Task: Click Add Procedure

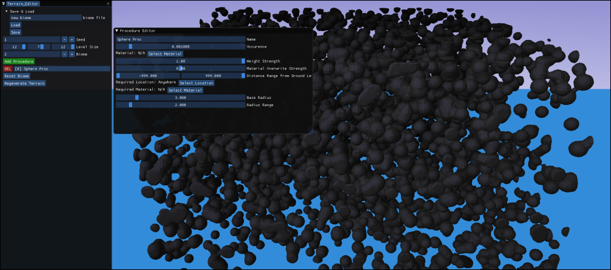Action: [x=19, y=61]
